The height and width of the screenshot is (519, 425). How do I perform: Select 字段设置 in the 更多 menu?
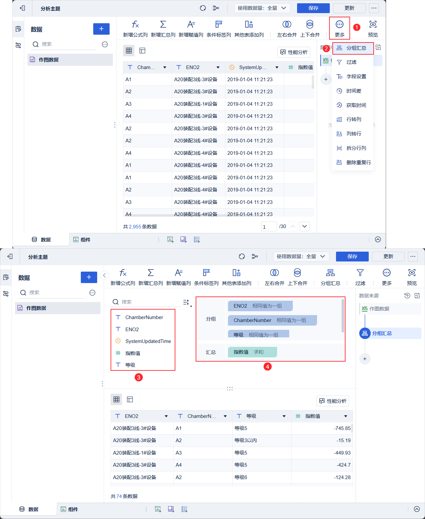(x=352, y=77)
